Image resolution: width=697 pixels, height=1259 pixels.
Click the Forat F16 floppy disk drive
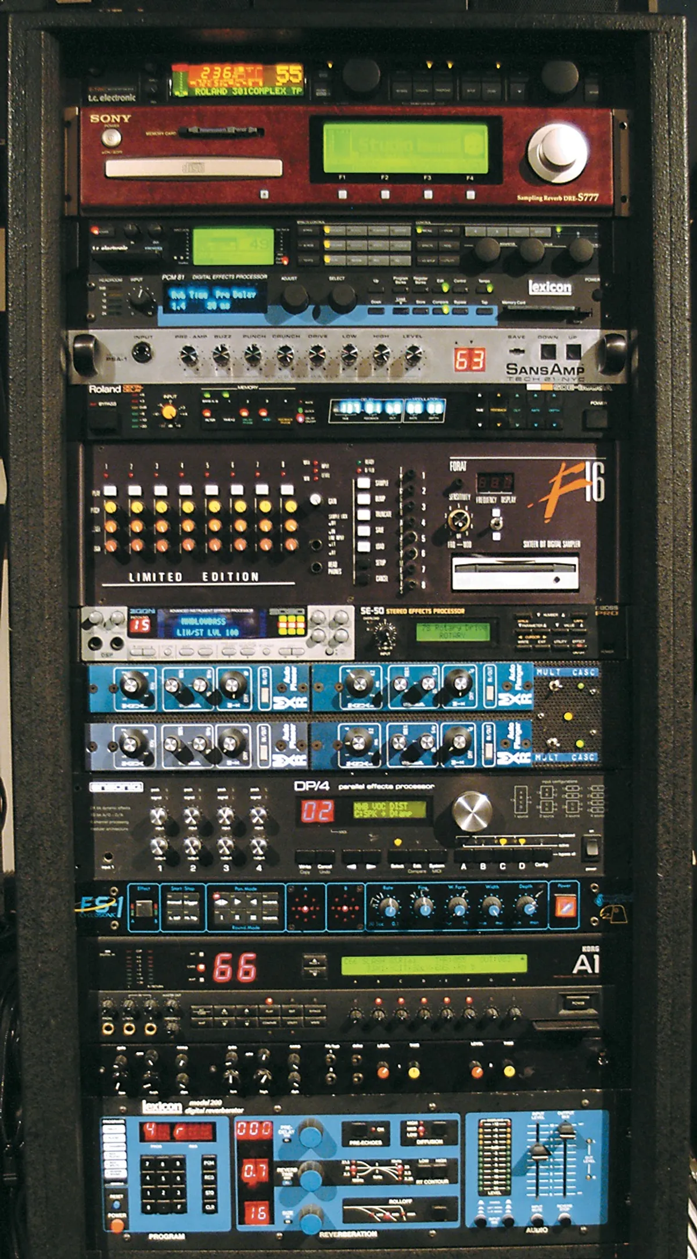tap(515, 573)
